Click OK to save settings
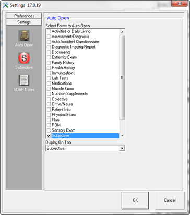Image resolution: width=190 pixels, height=215 pixels. [135, 200]
